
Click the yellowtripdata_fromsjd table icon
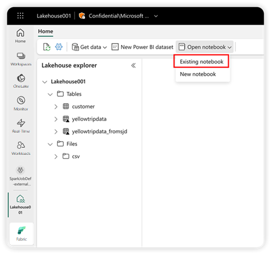coord(66,131)
